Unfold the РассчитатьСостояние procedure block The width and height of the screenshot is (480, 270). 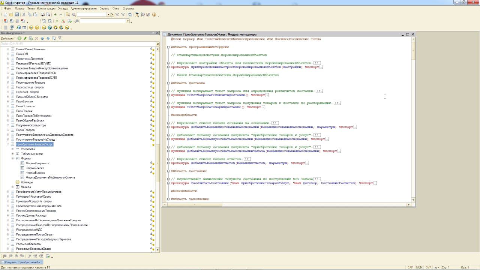click(168, 183)
